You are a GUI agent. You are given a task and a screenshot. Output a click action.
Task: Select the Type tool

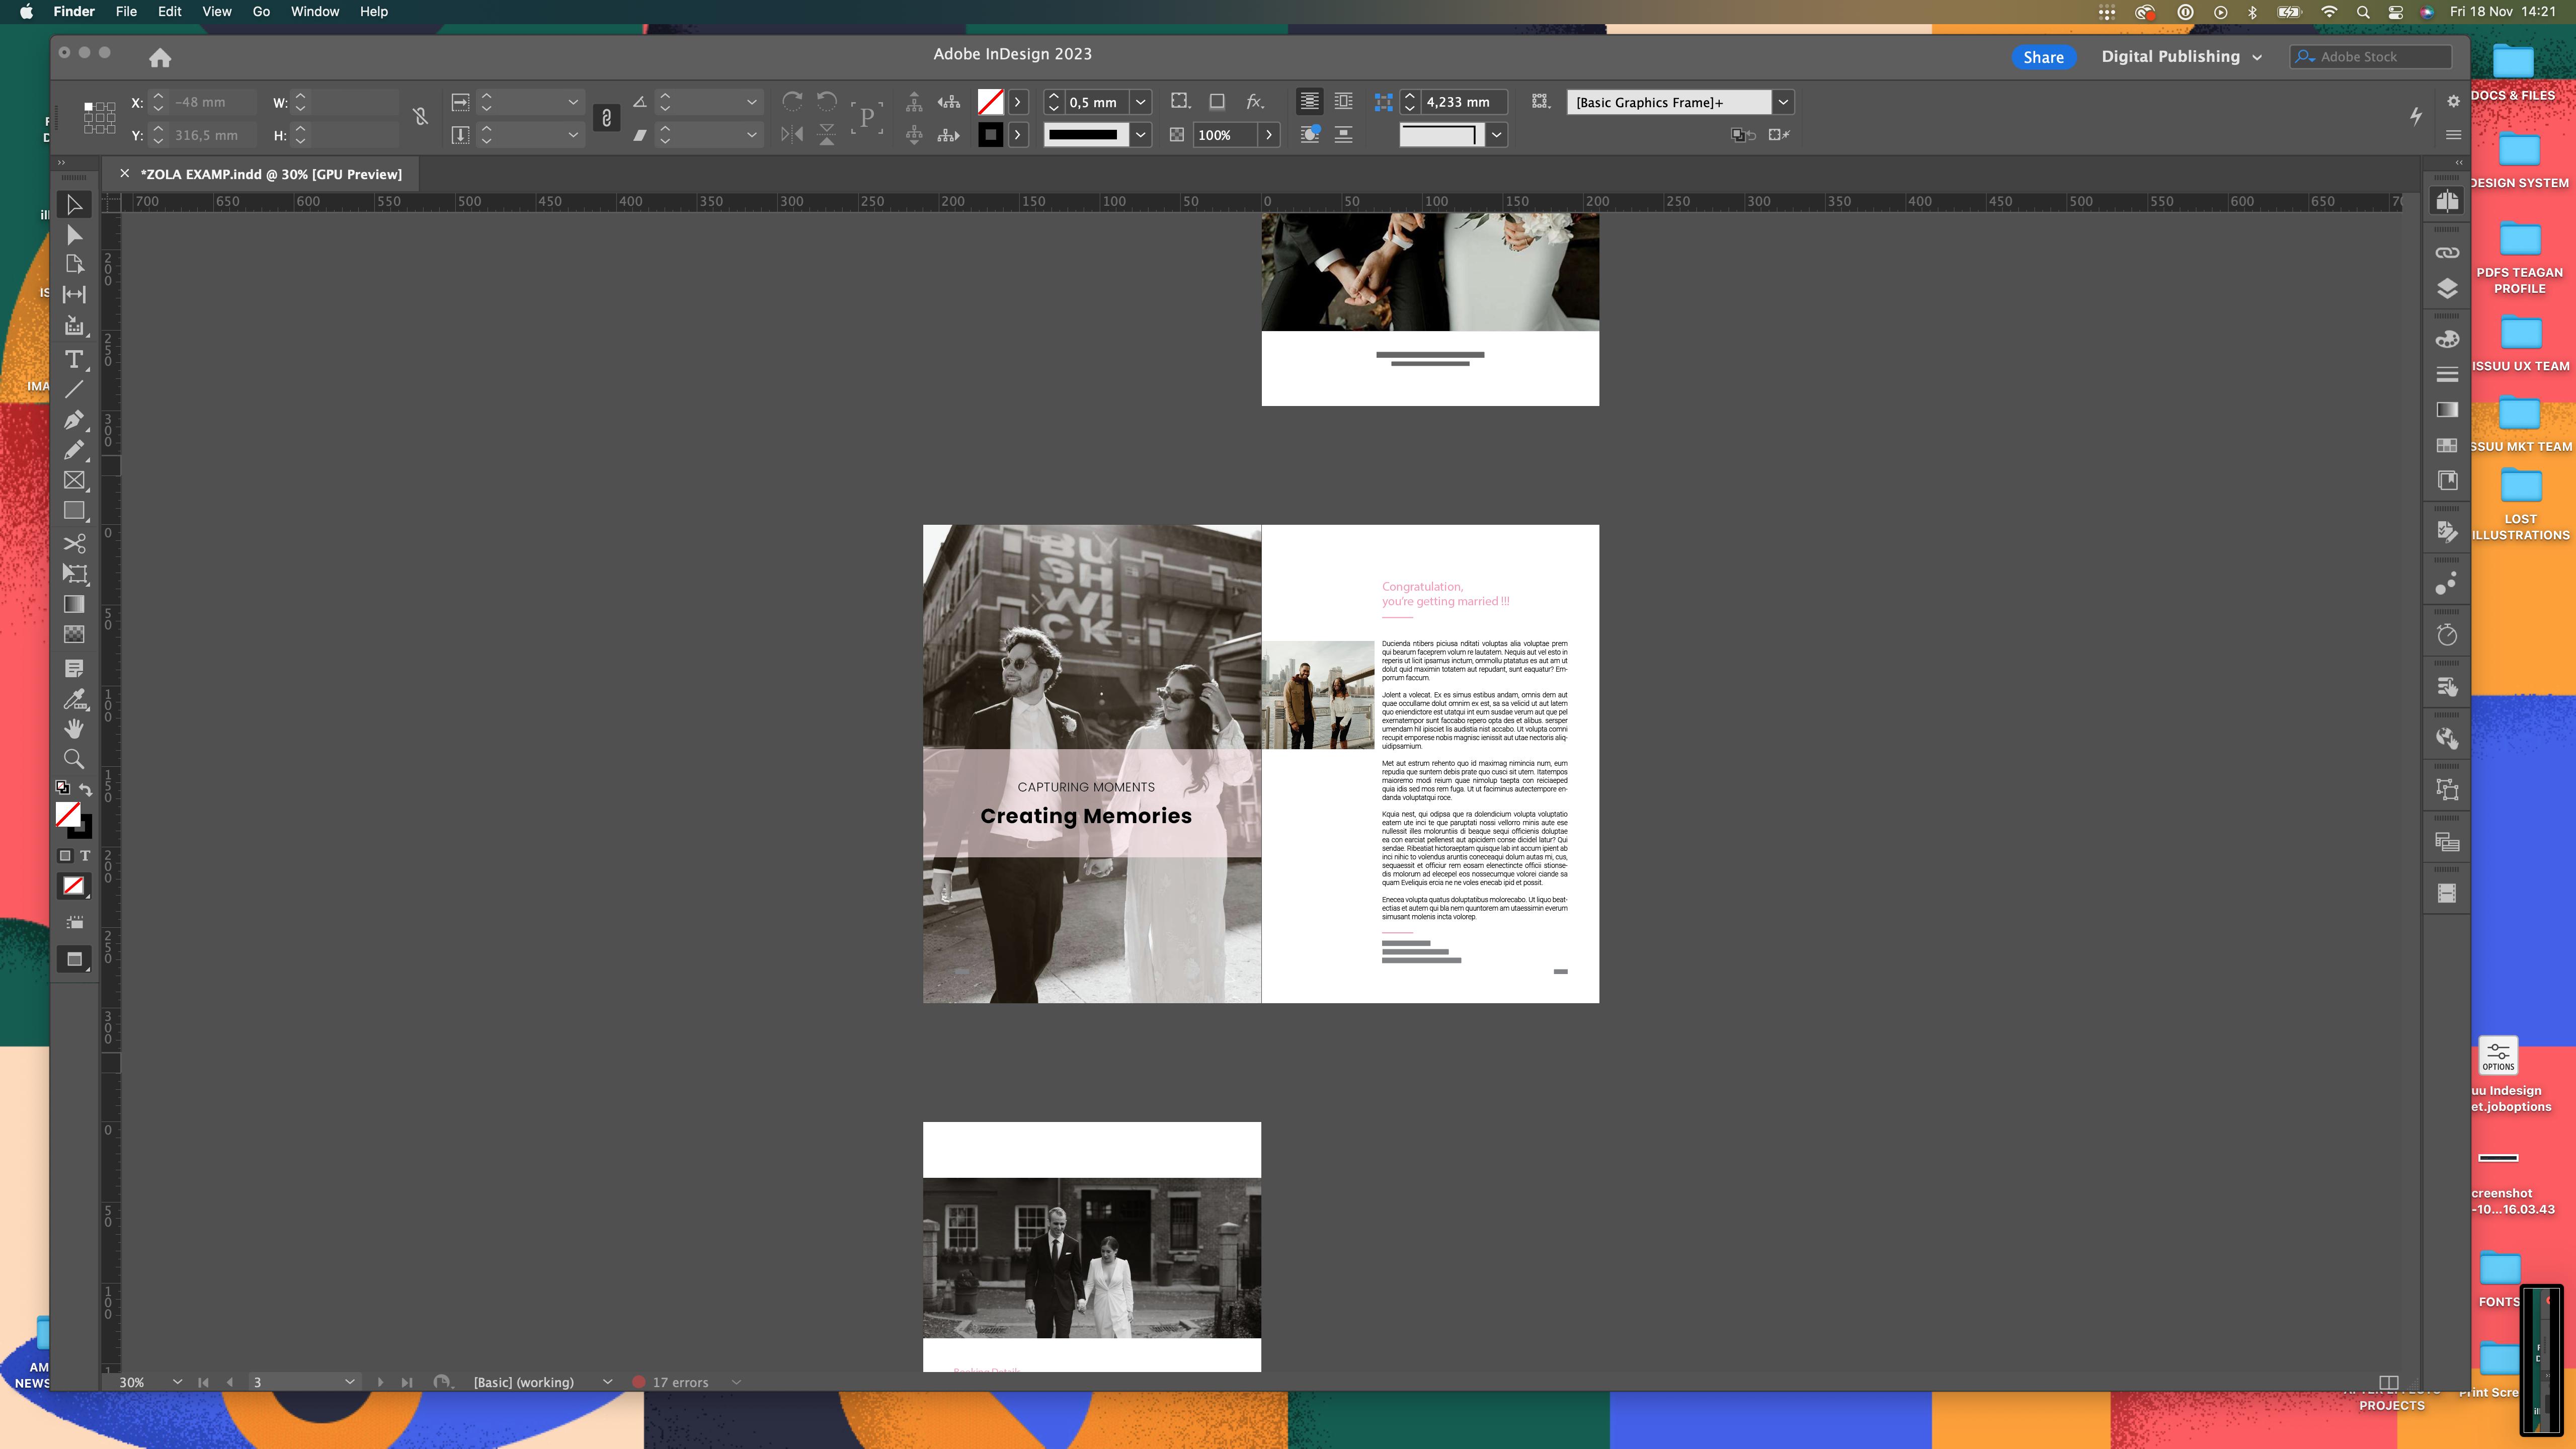tap(74, 359)
